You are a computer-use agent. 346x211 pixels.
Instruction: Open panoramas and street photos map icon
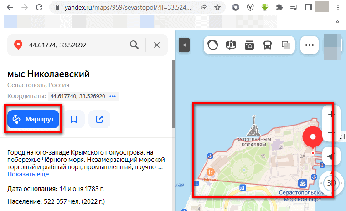click(231, 45)
